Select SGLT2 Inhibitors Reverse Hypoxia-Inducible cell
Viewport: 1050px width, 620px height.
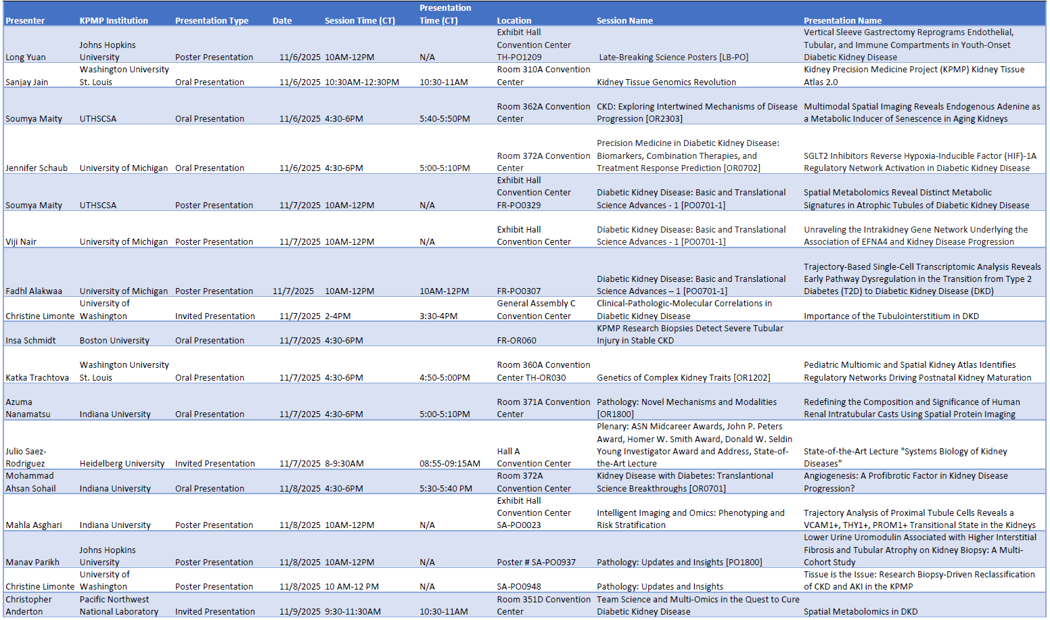[x=919, y=162]
